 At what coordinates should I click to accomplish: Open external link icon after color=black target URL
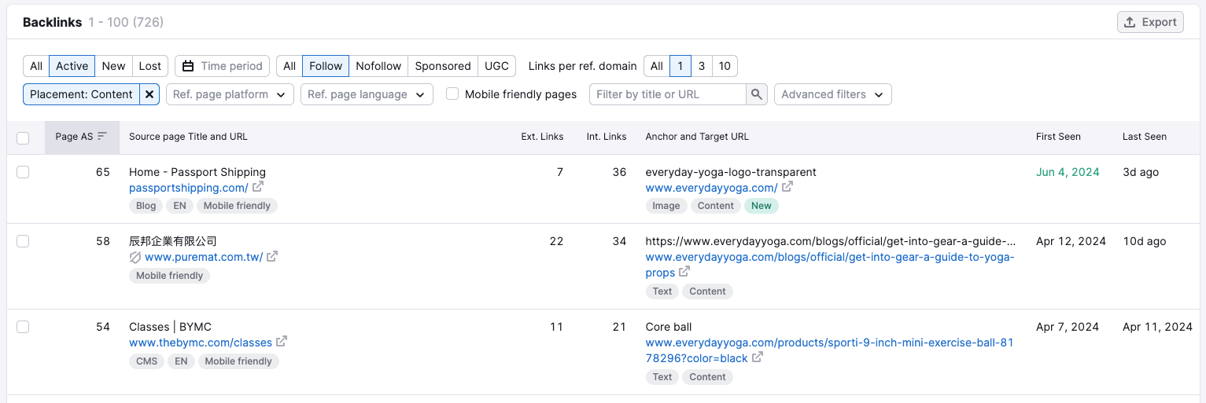coord(758,357)
